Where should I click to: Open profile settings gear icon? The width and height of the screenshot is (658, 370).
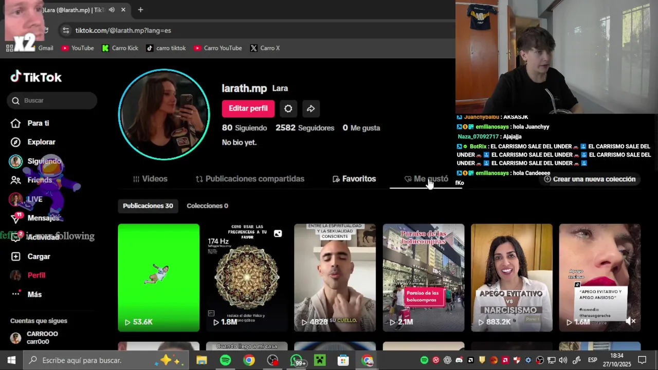(288, 108)
